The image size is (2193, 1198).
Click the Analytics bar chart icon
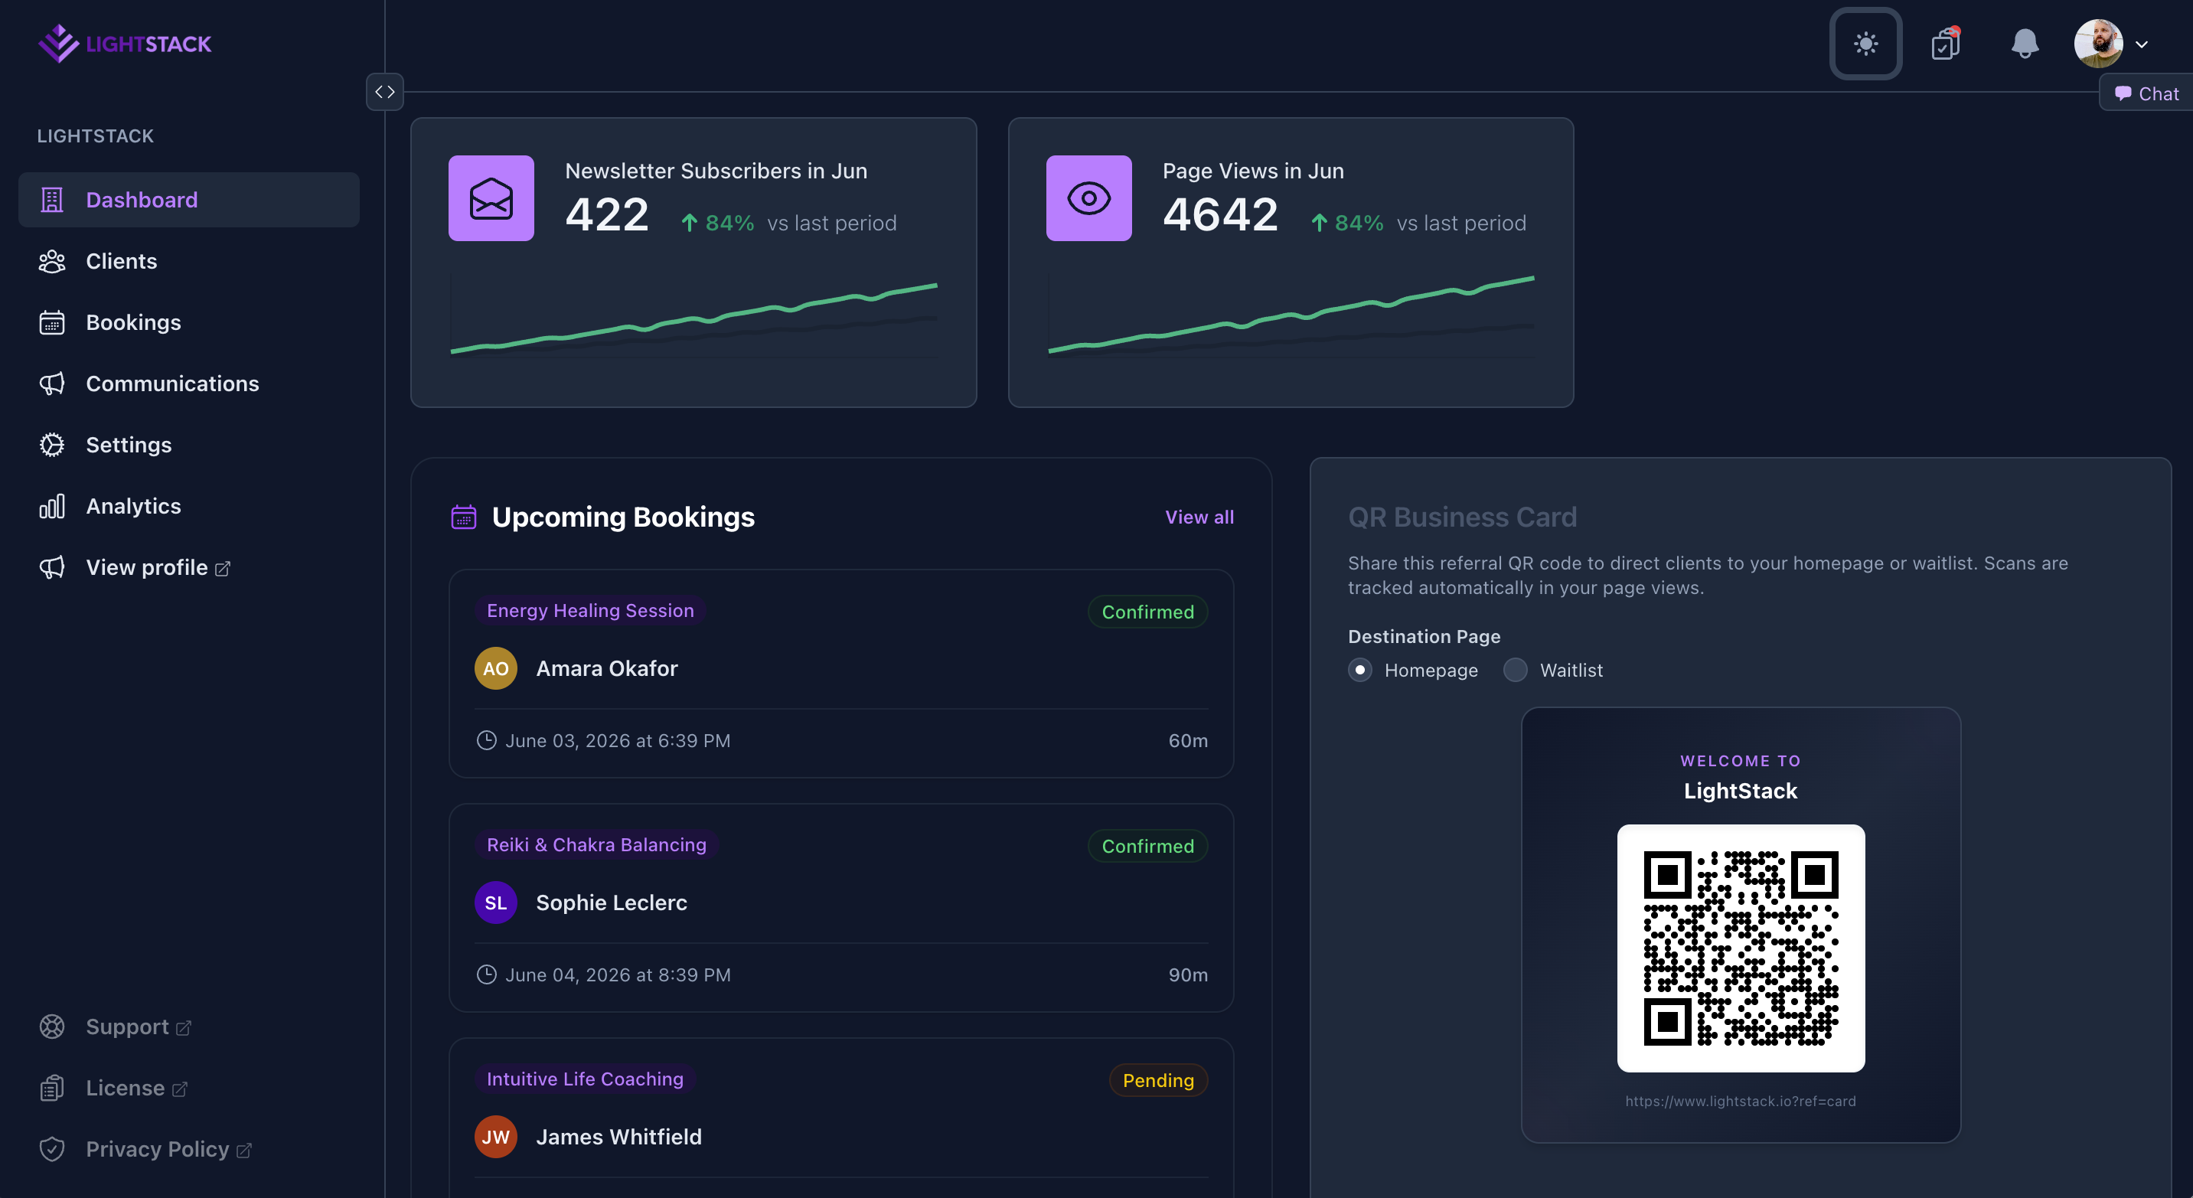click(x=52, y=507)
